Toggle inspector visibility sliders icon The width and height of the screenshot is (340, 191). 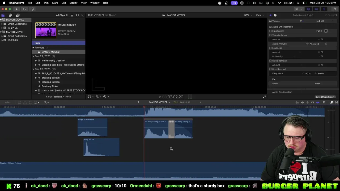[x=324, y=9]
